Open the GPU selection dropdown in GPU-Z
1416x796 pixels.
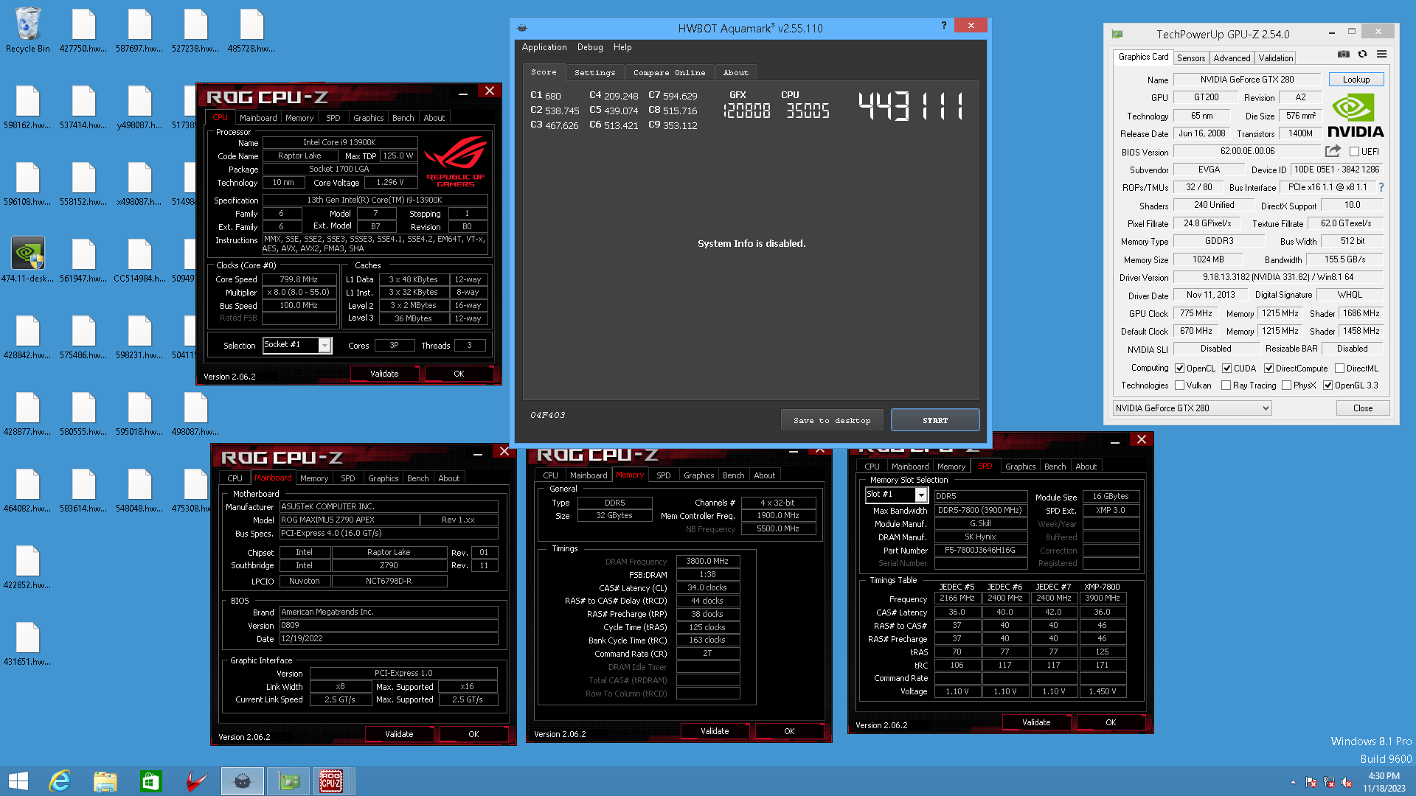1192,408
